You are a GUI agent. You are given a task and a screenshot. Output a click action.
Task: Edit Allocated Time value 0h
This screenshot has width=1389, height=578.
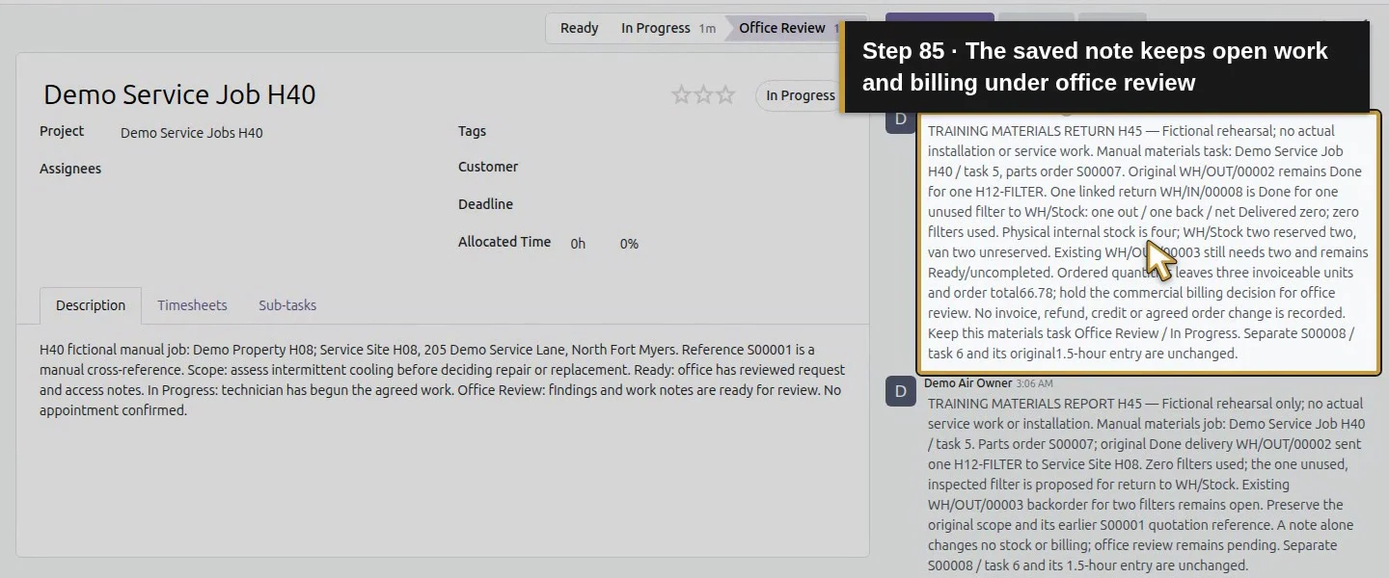tap(578, 244)
